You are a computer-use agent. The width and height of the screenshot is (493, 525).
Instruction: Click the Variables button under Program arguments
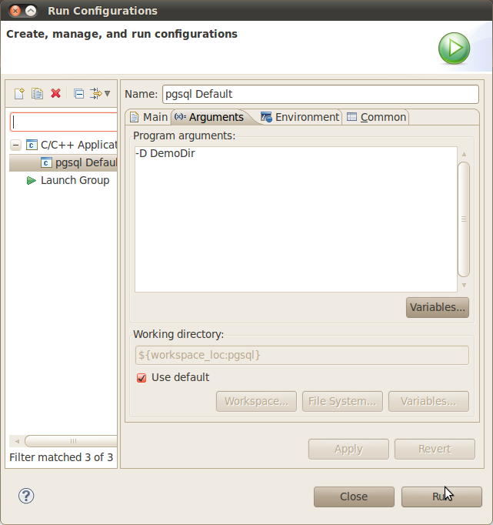(x=437, y=307)
